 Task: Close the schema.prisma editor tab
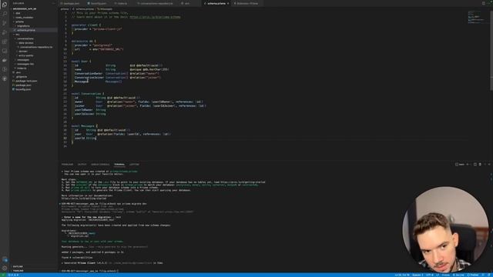click(x=228, y=3)
